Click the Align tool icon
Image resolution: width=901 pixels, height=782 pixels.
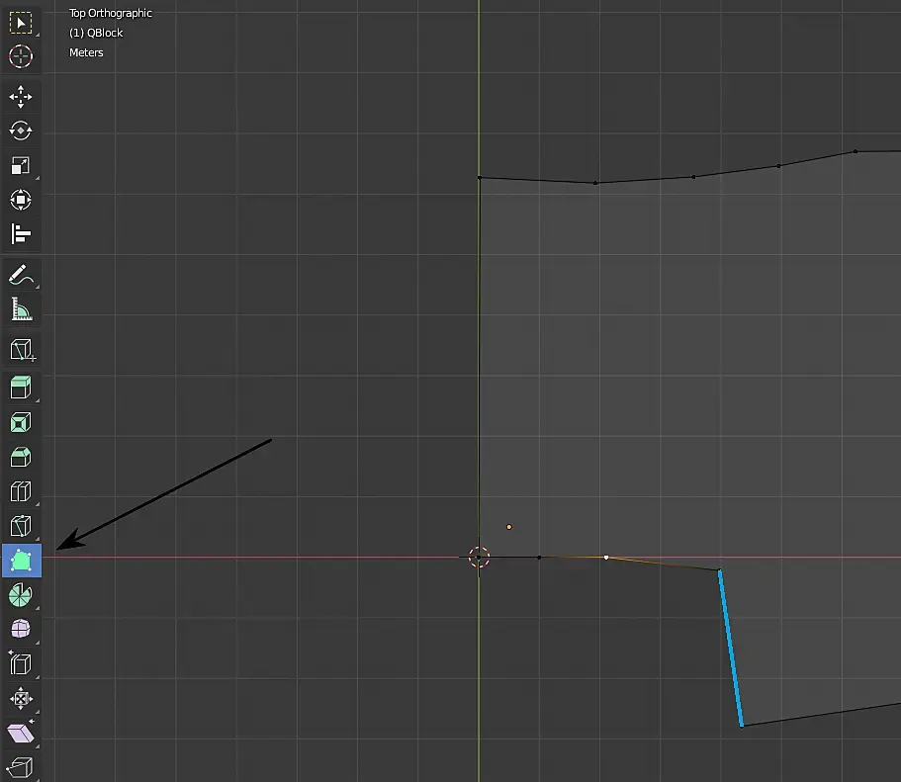[x=21, y=234]
